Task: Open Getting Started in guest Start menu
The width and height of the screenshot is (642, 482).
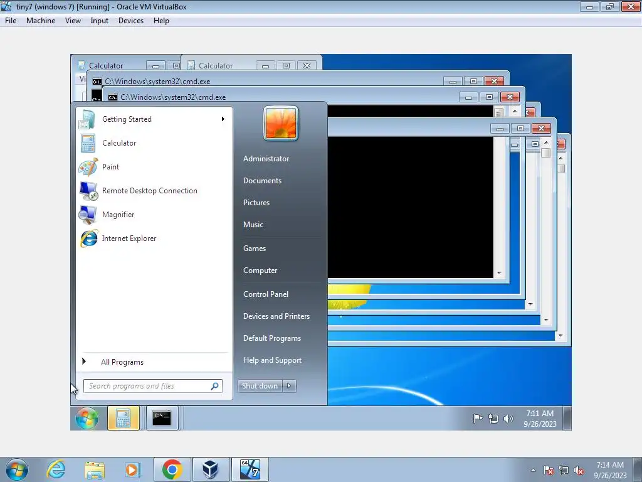Action: coord(154,119)
